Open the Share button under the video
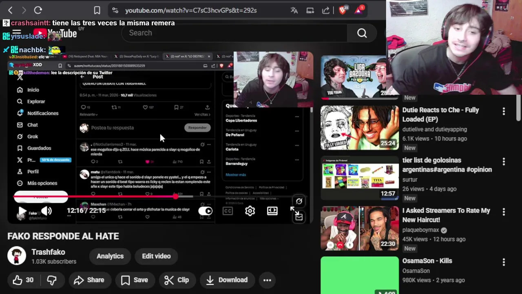Screen dimensions: 522x294 [x=89, y=280]
